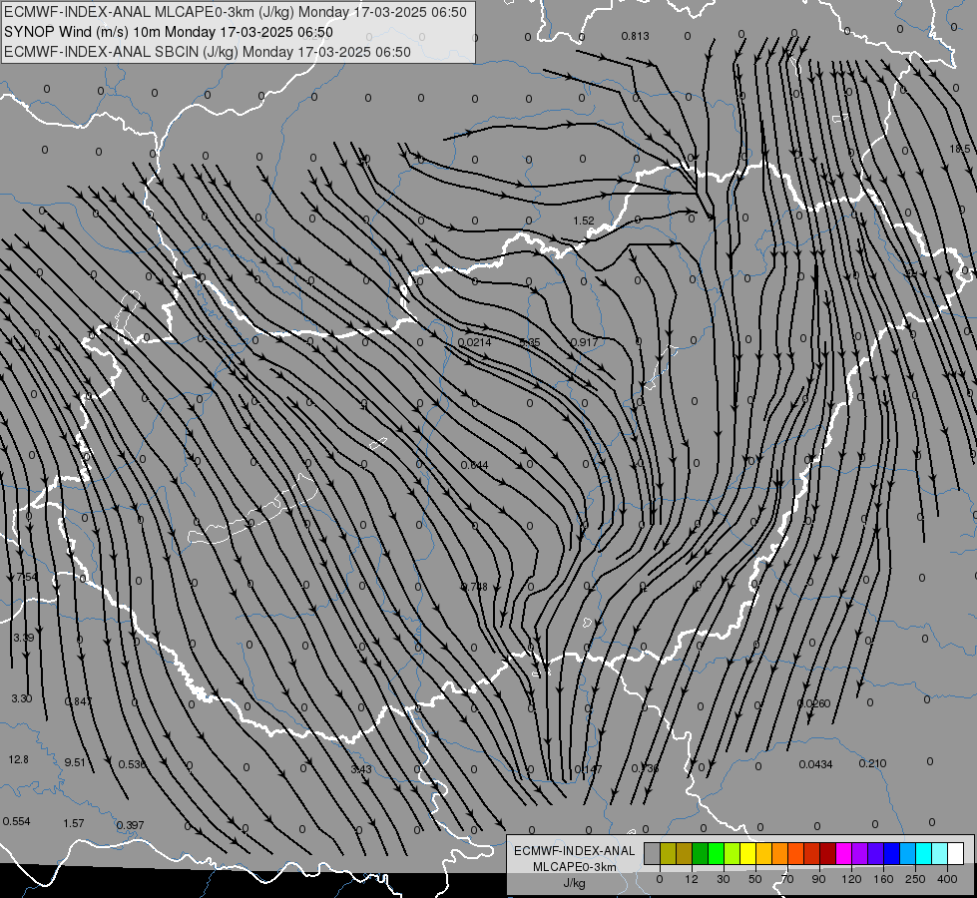Click the map value 0.210
The width and height of the screenshot is (977, 898).
872,763
